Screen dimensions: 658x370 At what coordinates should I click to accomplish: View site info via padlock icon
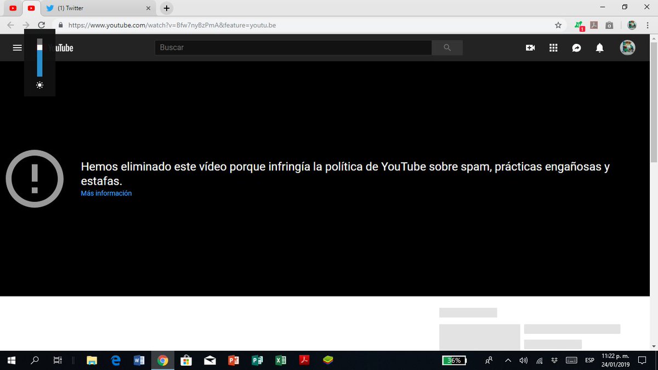coord(60,25)
